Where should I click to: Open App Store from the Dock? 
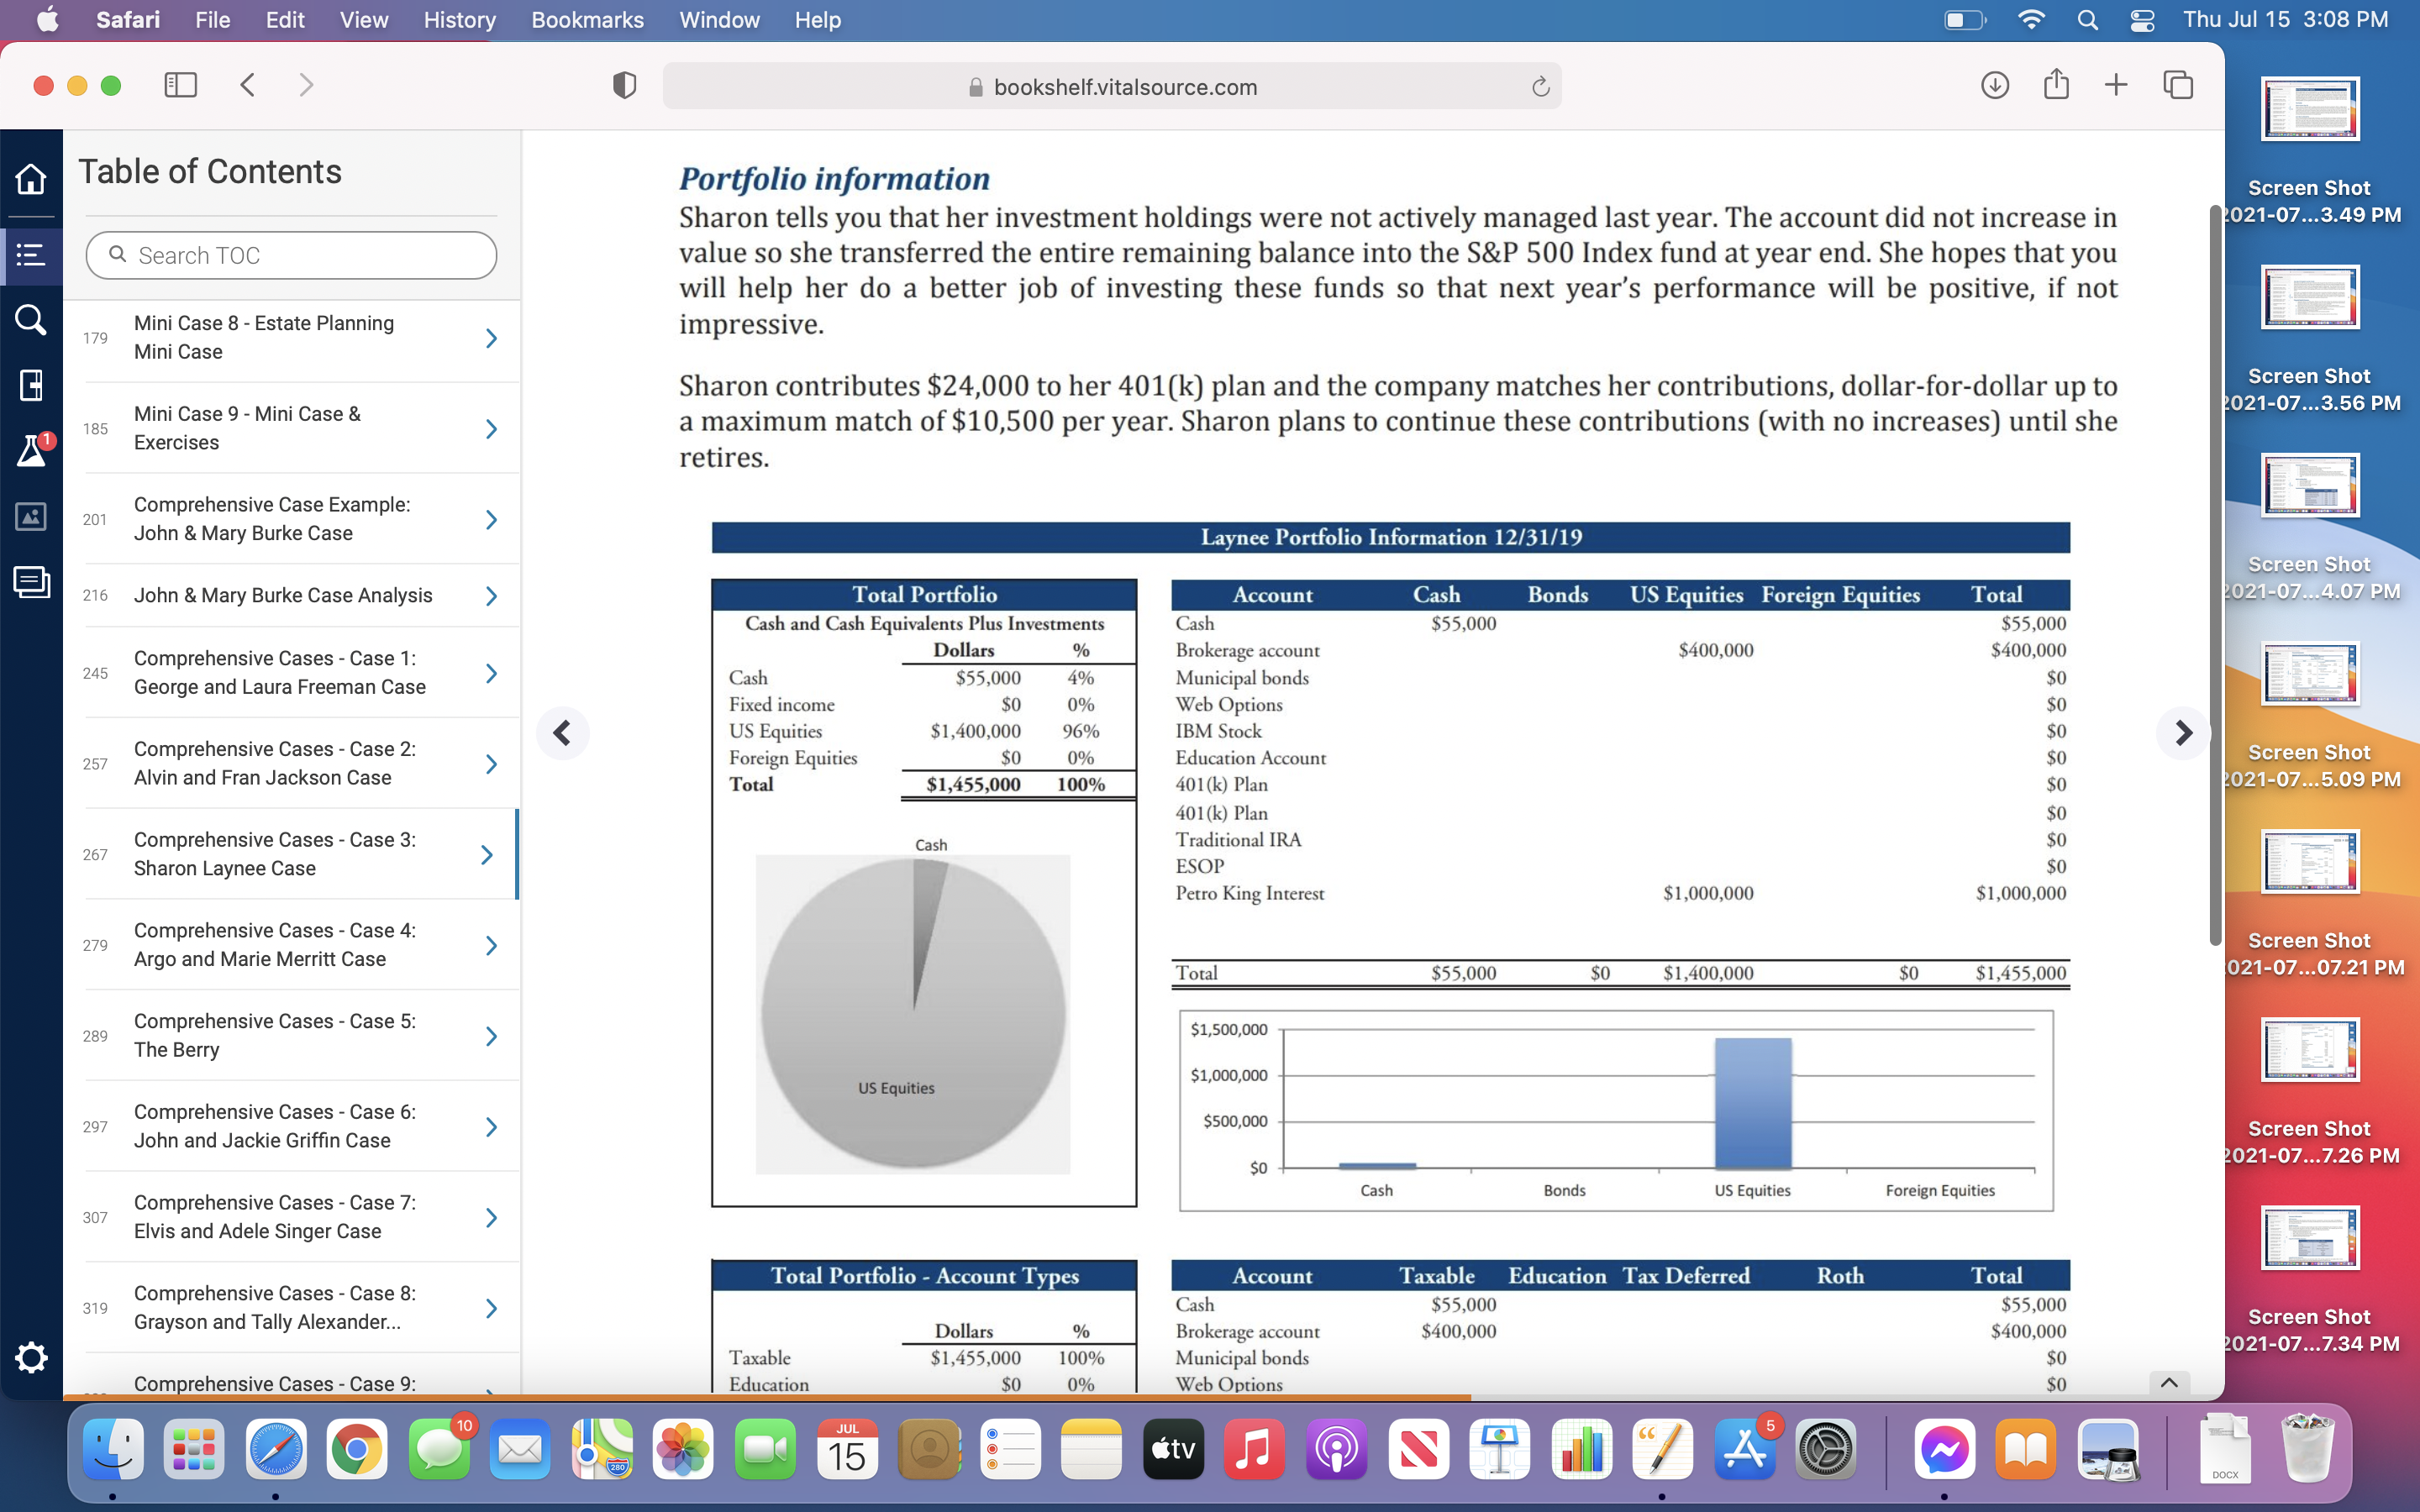(x=1745, y=1449)
